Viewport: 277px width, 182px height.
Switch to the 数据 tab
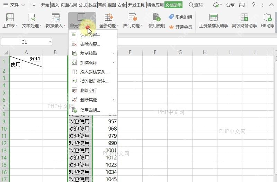[x=92, y=5]
